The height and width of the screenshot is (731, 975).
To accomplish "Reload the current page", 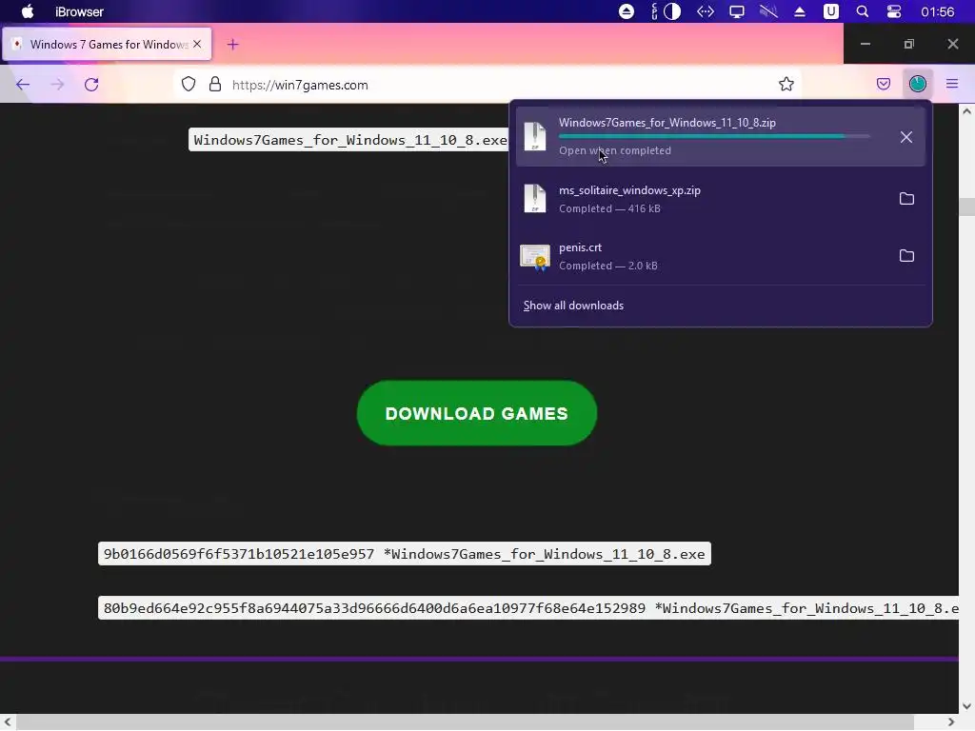I will pos(91,85).
